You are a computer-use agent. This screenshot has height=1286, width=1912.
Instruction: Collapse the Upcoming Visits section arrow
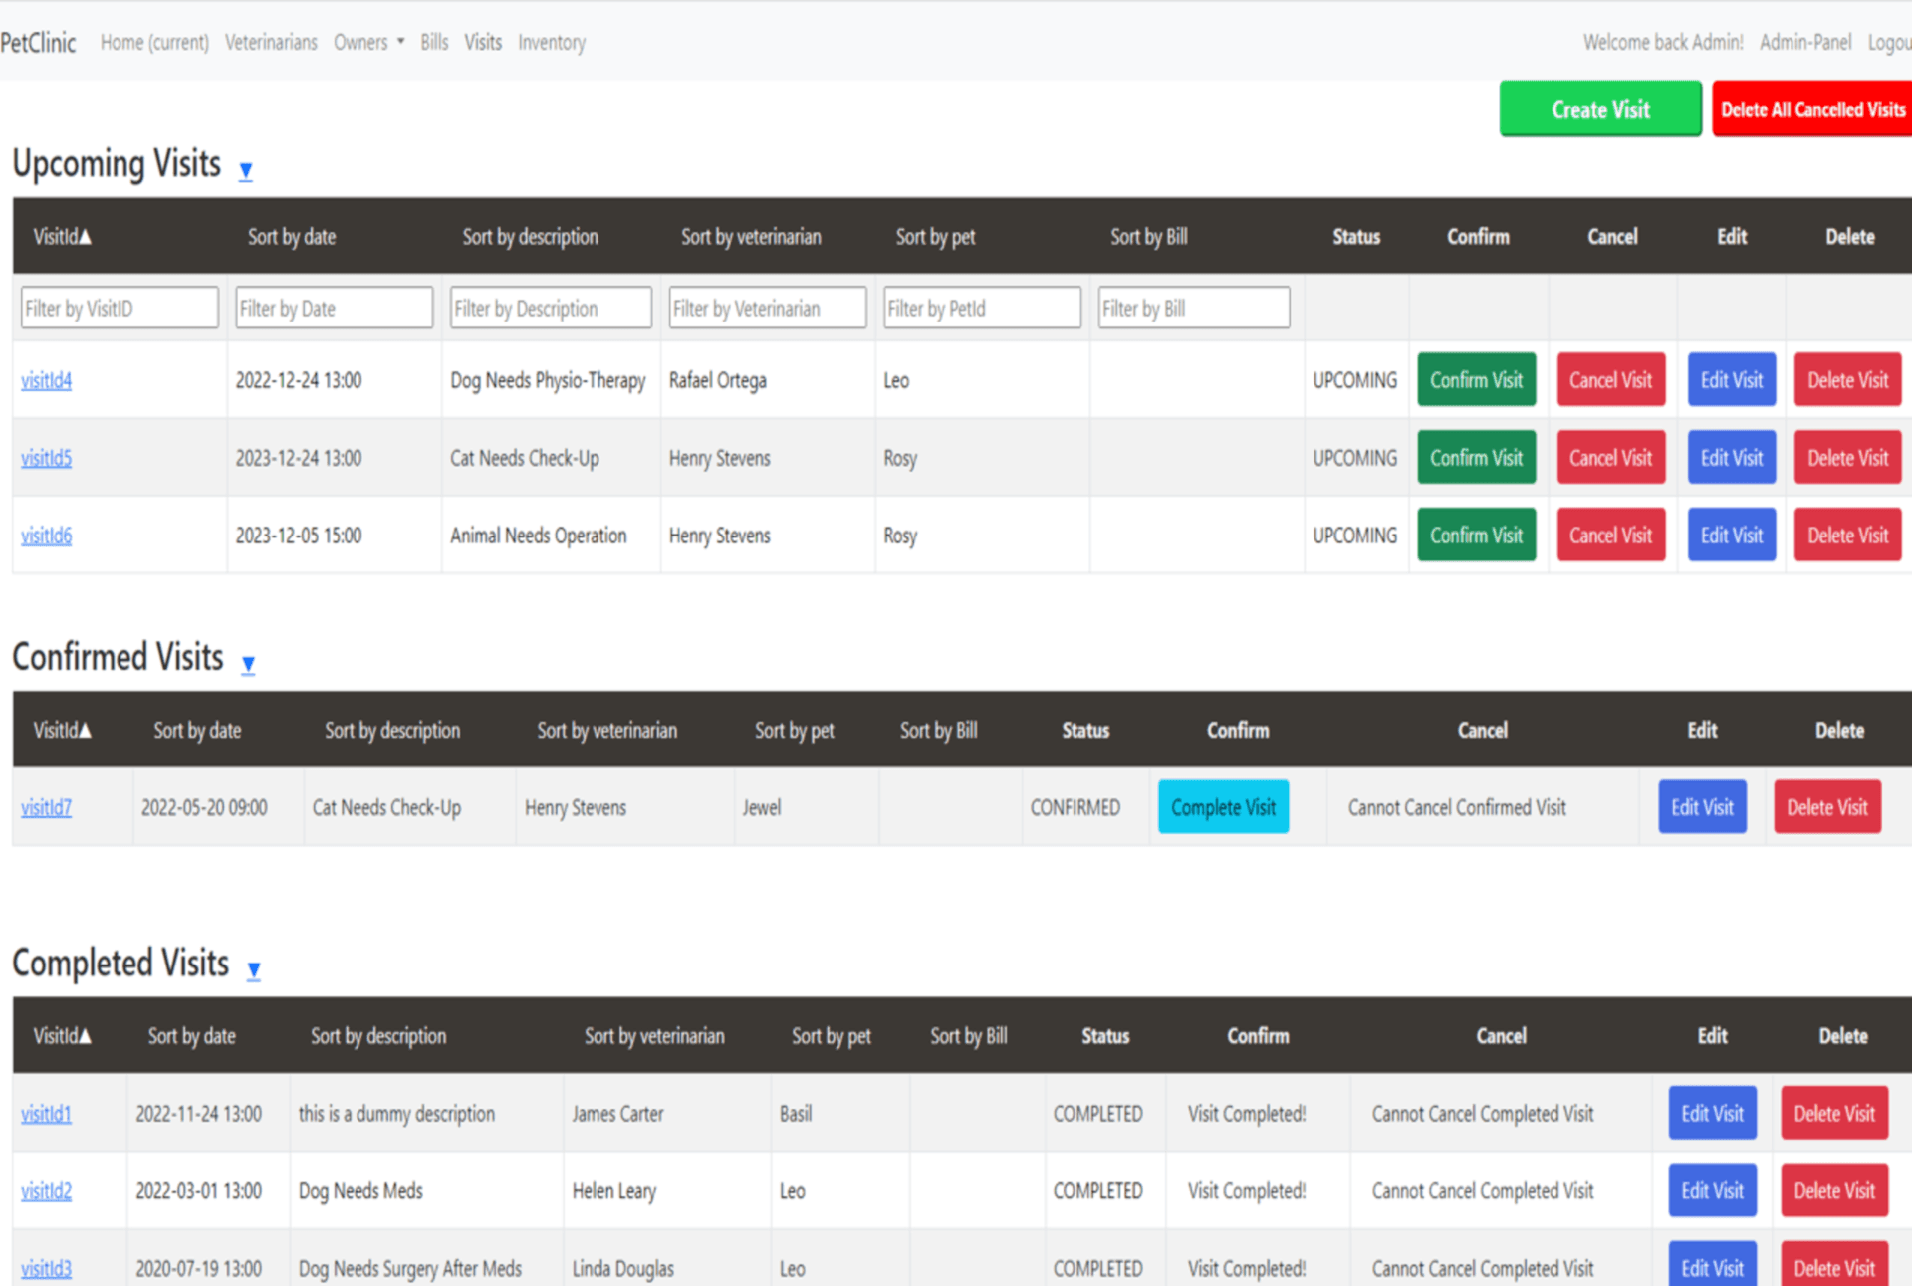point(246,170)
